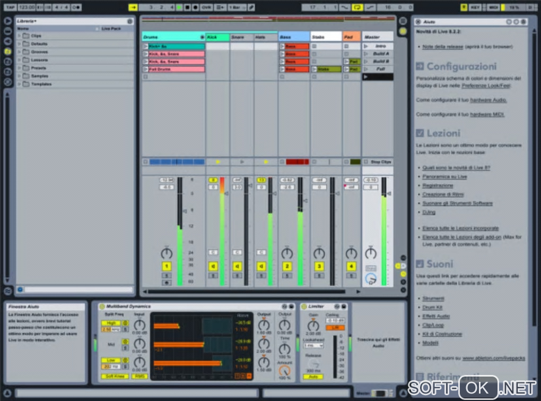Select the Bass track header
This screenshot has width=541, height=401.
coord(294,37)
